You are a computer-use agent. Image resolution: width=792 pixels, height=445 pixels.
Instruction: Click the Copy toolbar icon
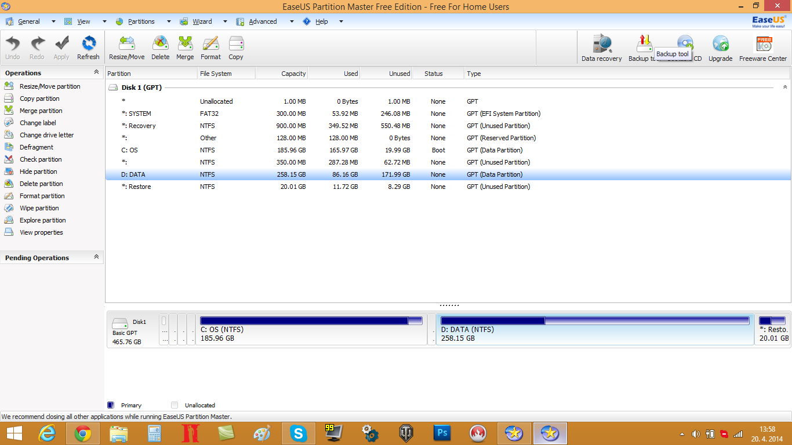236,48
